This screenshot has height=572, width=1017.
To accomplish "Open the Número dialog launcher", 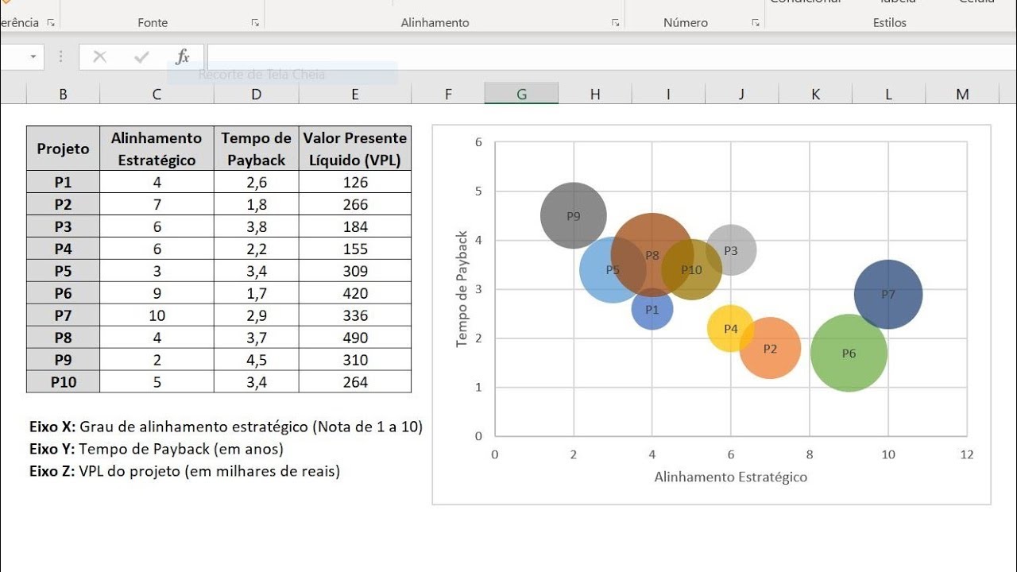I will [755, 23].
